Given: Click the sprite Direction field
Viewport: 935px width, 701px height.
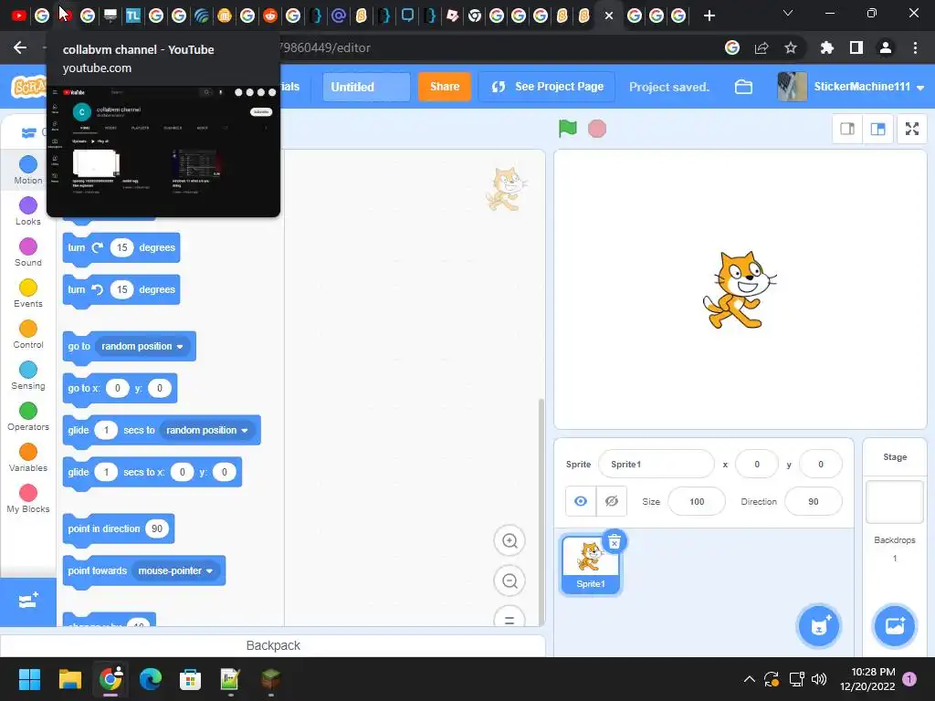Looking at the screenshot, I should (x=814, y=502).
